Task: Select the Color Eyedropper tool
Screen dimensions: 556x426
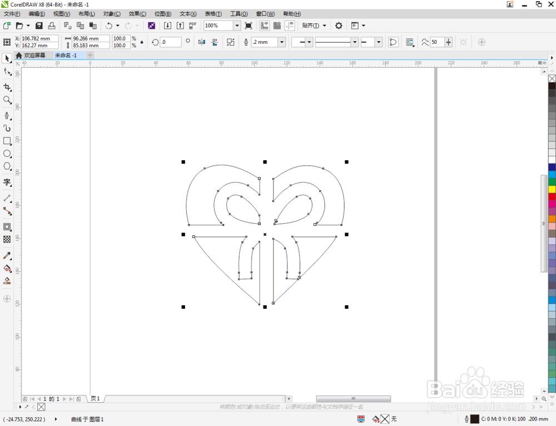Action: coord(7,255)
